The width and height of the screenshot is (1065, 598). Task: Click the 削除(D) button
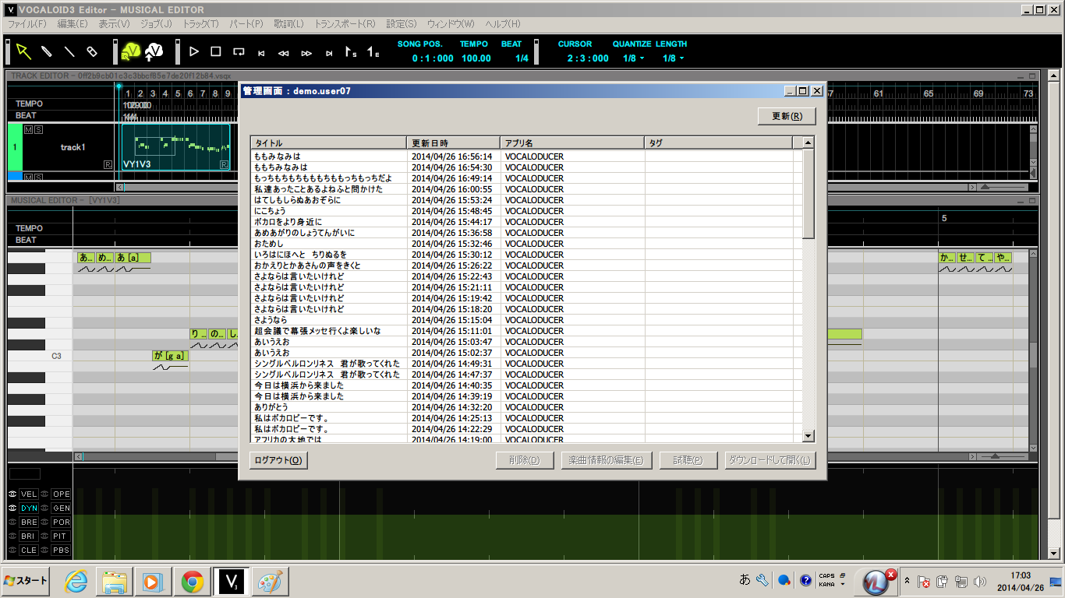(x=525, y=460)
